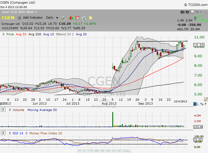Close the Volume pane with X button

[3, 110]
